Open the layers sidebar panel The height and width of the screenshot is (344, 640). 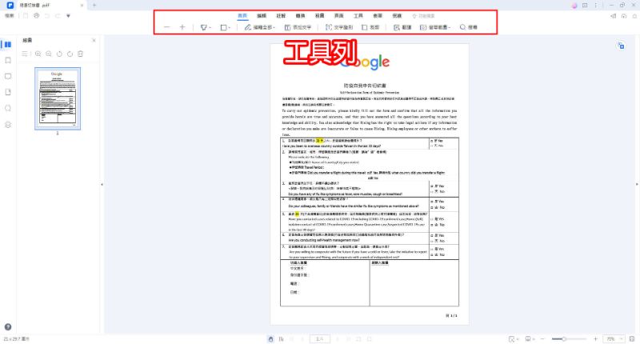(x=8, y=125)
